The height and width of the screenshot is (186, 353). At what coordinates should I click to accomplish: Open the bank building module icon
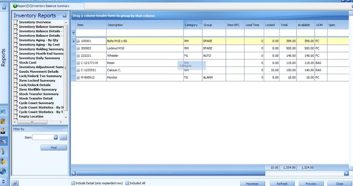[x=3, y=111]
